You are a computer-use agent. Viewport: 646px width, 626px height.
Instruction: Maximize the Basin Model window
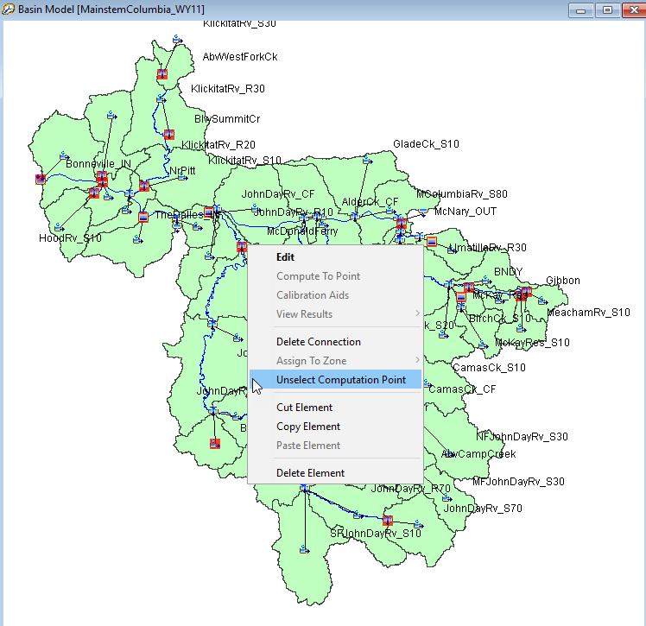coord(607,9)
